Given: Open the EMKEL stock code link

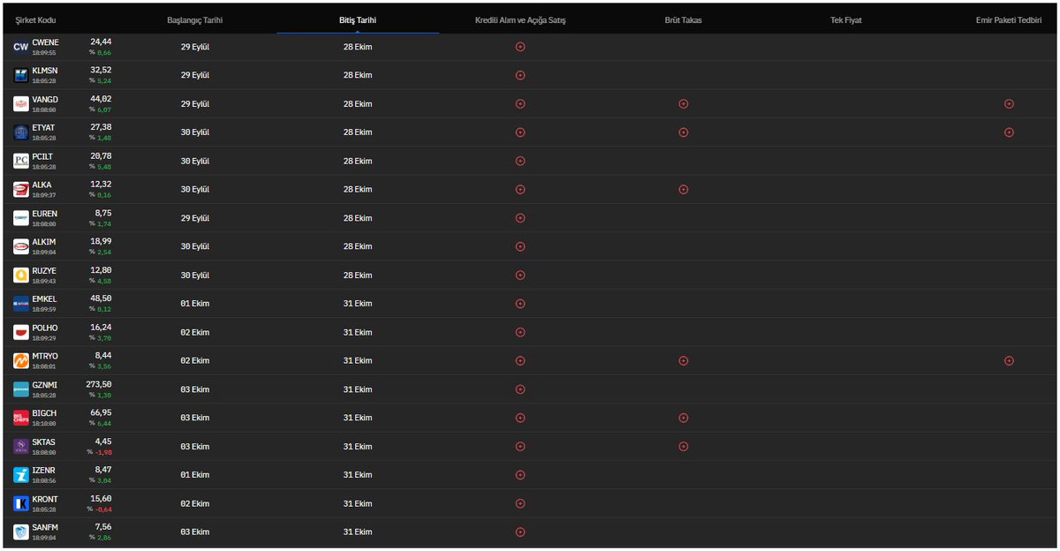Looking at the screenshot, I should click(x=44, y=299).
